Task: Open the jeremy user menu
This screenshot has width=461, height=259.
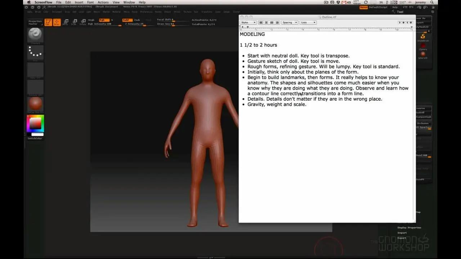Action: [x=420, y=2]
